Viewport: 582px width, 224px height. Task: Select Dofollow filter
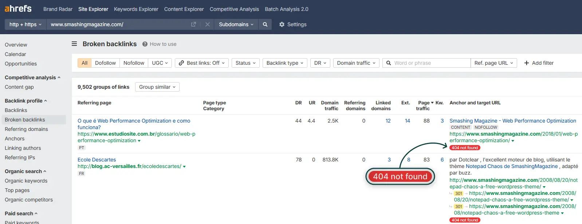105,63
